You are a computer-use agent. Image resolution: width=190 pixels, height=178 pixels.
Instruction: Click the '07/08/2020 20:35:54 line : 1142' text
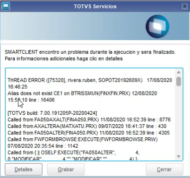[x=43, y=146]
